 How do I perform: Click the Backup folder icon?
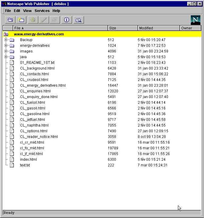coord(12,40)
